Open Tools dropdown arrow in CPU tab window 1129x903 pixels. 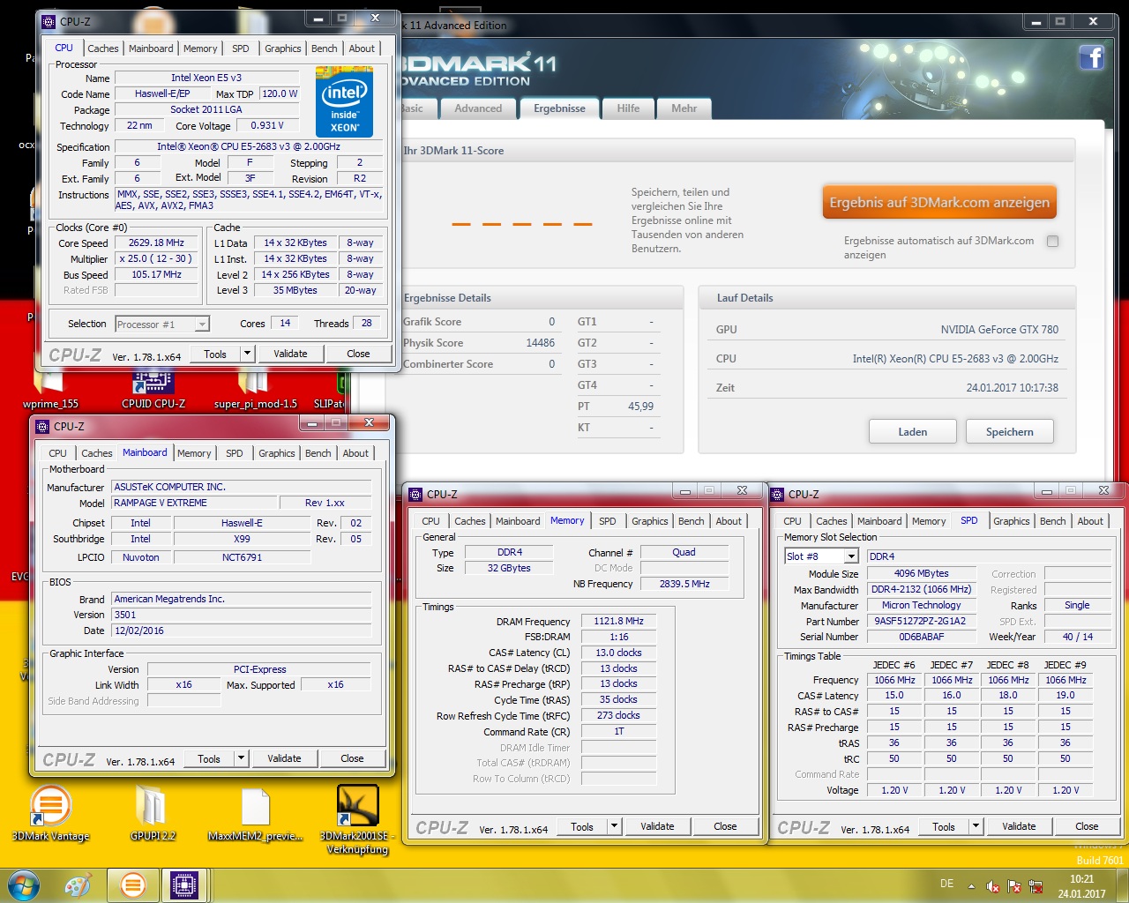(x=247, y=354)
